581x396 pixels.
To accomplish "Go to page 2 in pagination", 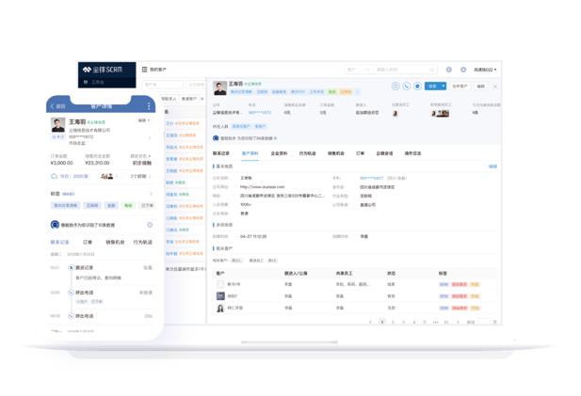I will pyautogui.click(x=393, y=322).
